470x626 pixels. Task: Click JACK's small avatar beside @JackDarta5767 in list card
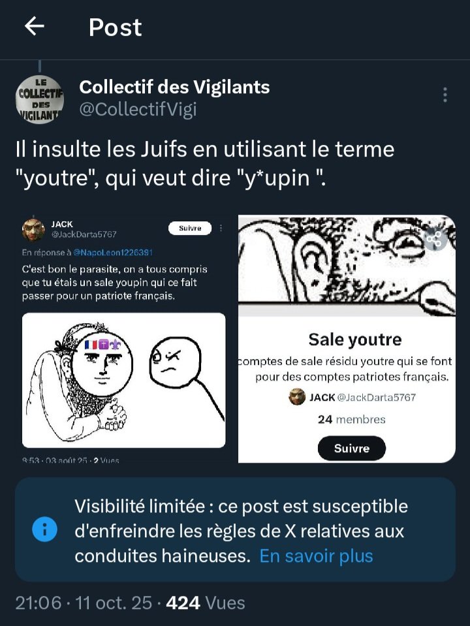[x=298, y=397]
